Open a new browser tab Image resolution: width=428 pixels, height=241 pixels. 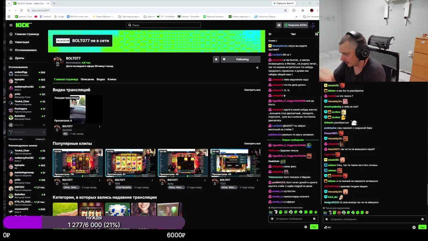coord(54,3)
